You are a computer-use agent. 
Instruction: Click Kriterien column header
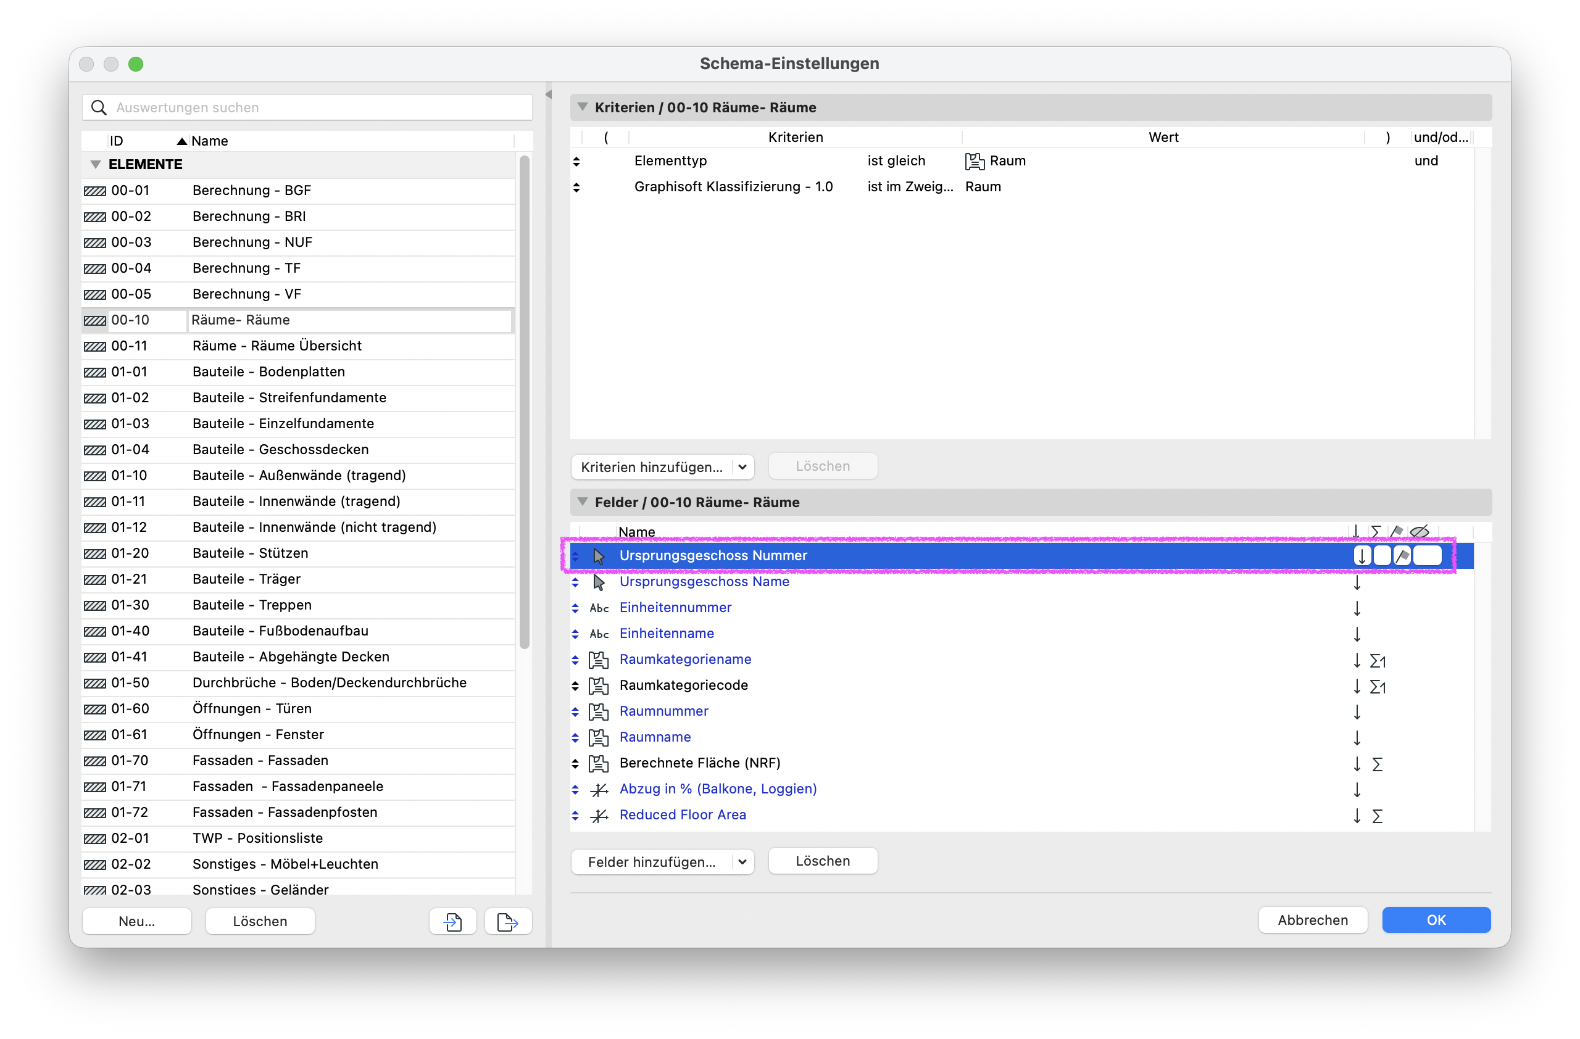click(796, 138)
